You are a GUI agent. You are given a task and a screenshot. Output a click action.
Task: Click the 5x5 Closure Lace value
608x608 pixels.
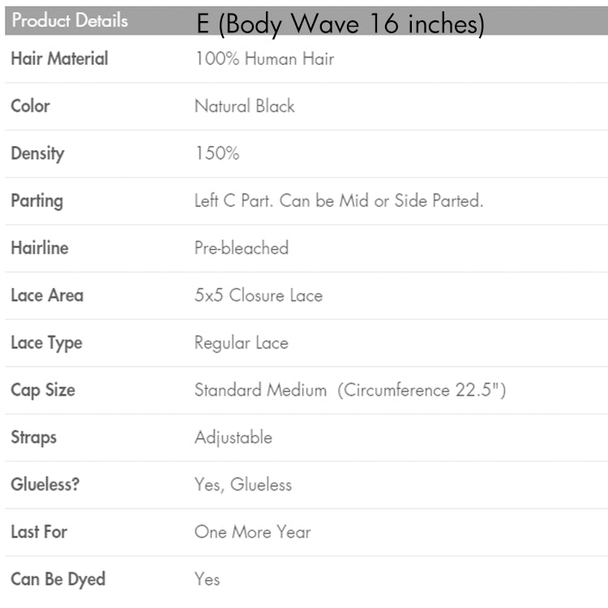pos(259,295)
